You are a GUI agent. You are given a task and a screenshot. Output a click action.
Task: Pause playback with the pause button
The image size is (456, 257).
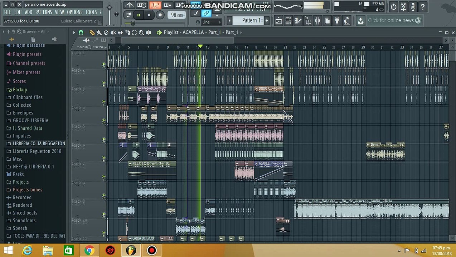point(139,15)
